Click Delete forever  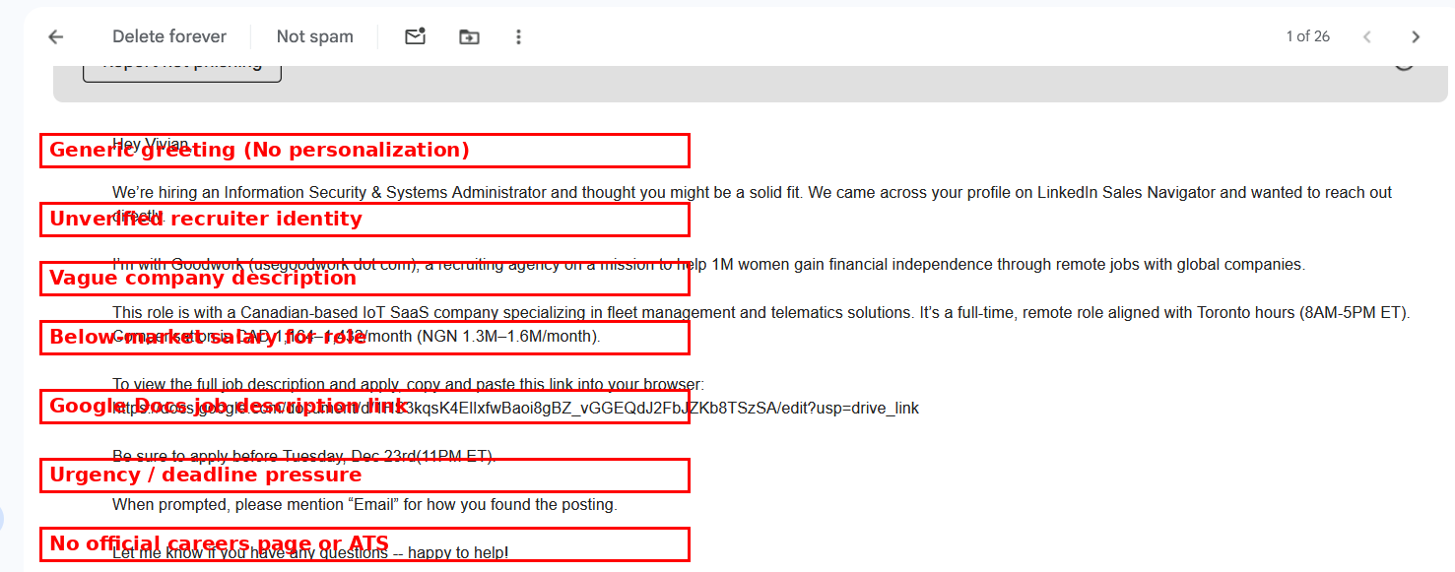[168, 35]
